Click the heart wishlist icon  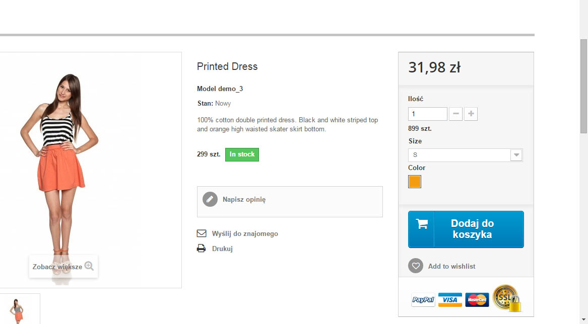[416, 266]
